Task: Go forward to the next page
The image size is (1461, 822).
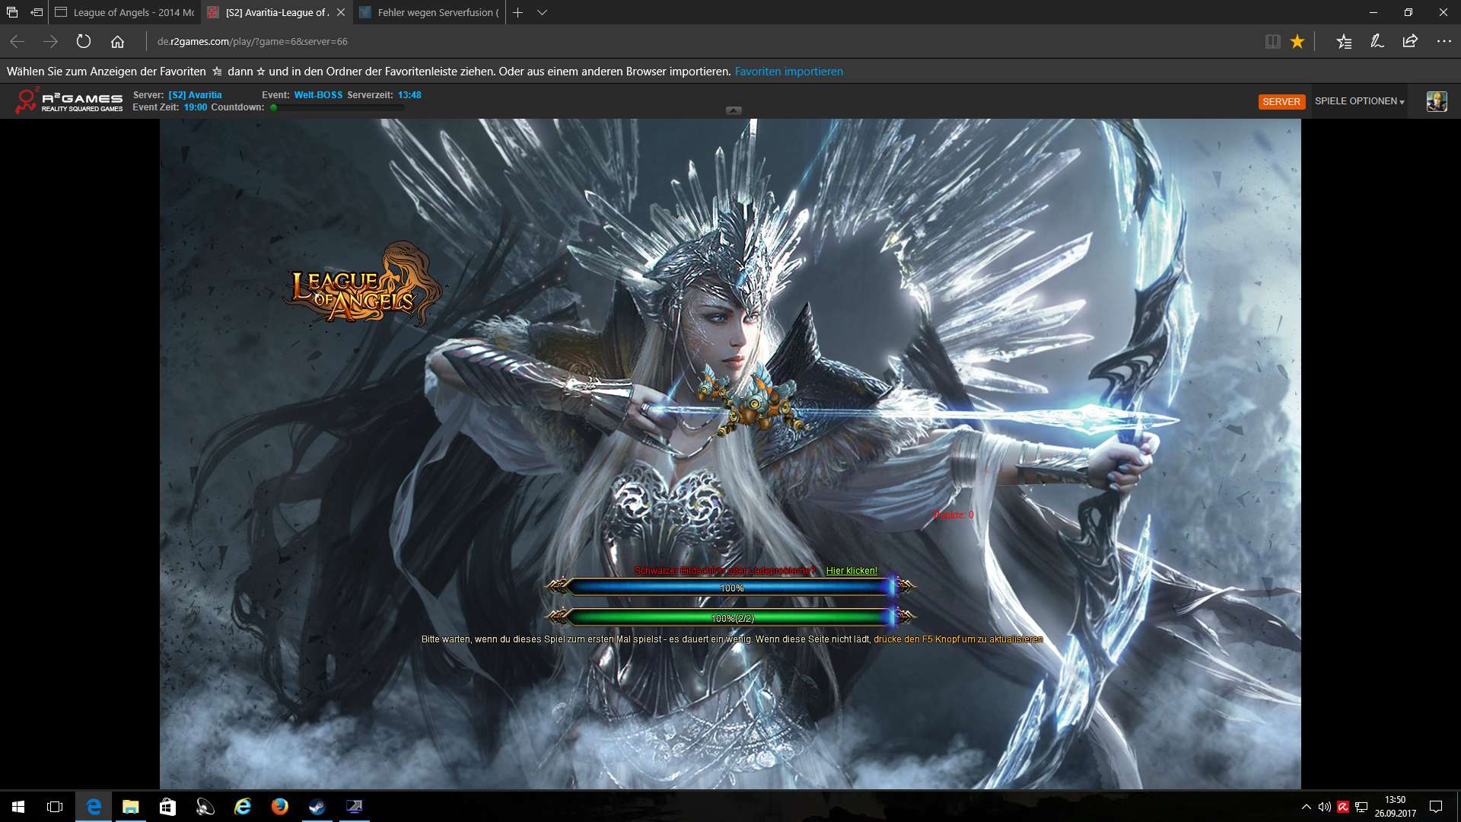Action: coord(50,42)
